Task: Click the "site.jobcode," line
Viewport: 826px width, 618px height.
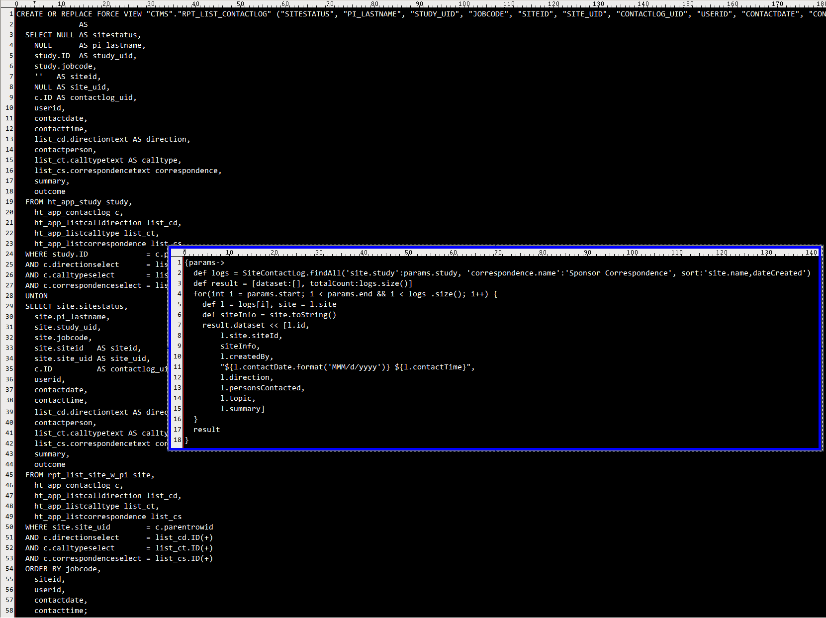Action: pos(63,338)
